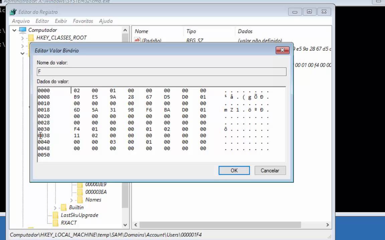Select the RXACT key
This screenshot has width=385, height=240.
point(69,223)
